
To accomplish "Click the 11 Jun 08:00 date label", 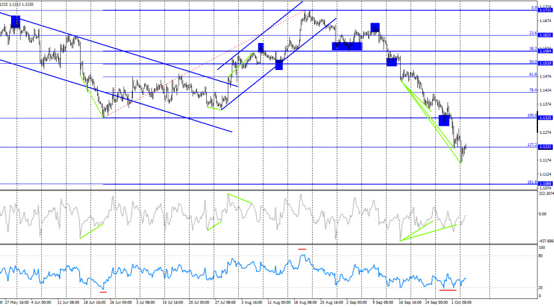I will [x=68, y=303].
